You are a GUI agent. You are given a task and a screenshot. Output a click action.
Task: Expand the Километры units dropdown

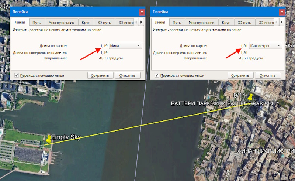tap(266, 45)
